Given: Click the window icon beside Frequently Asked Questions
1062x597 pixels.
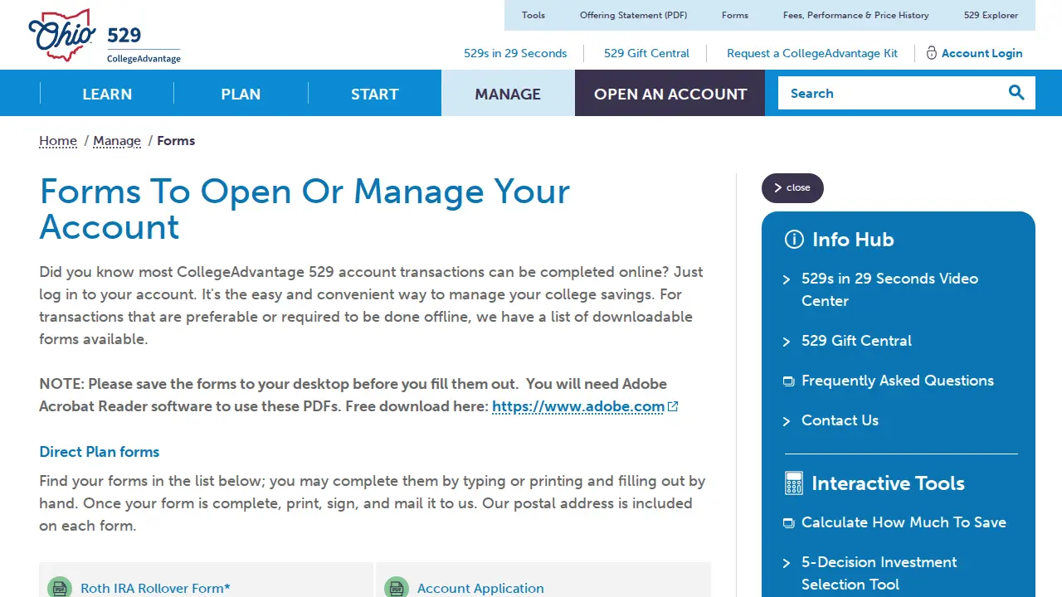Looking at the screenshot, I should tap(788, 381).
